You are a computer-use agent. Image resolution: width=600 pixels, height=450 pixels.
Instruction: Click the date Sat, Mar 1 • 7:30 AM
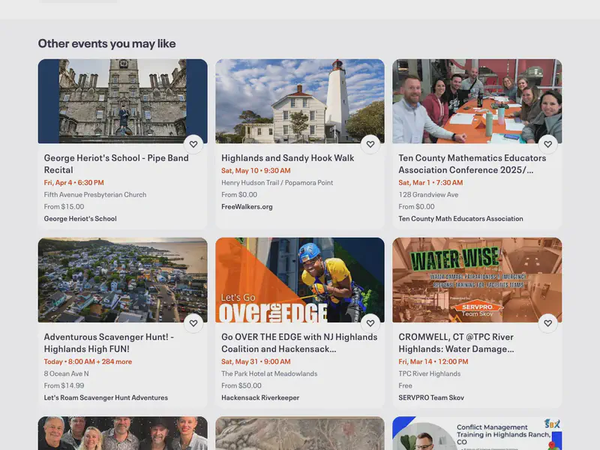(x=430, y=182)
